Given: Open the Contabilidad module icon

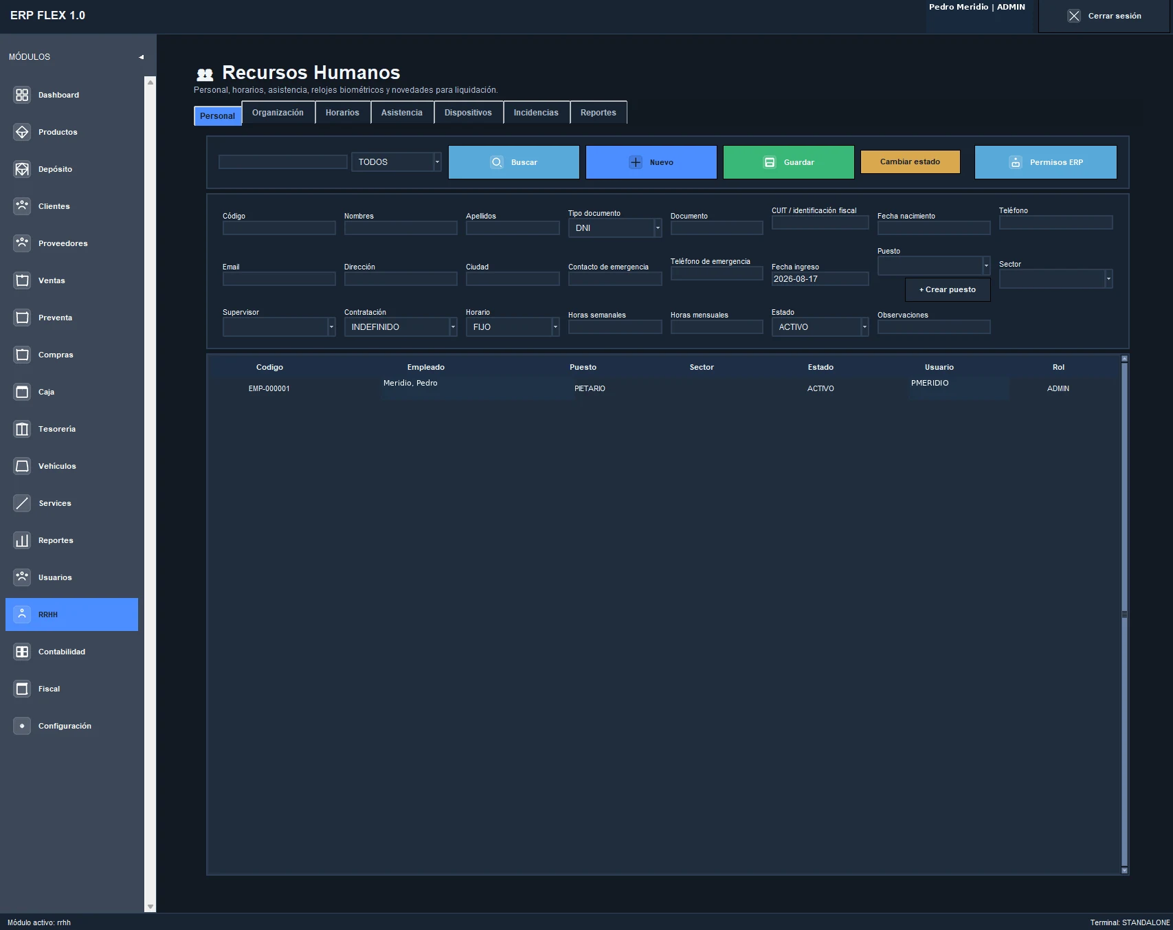Looking at the screenshot, I should 22,652.
